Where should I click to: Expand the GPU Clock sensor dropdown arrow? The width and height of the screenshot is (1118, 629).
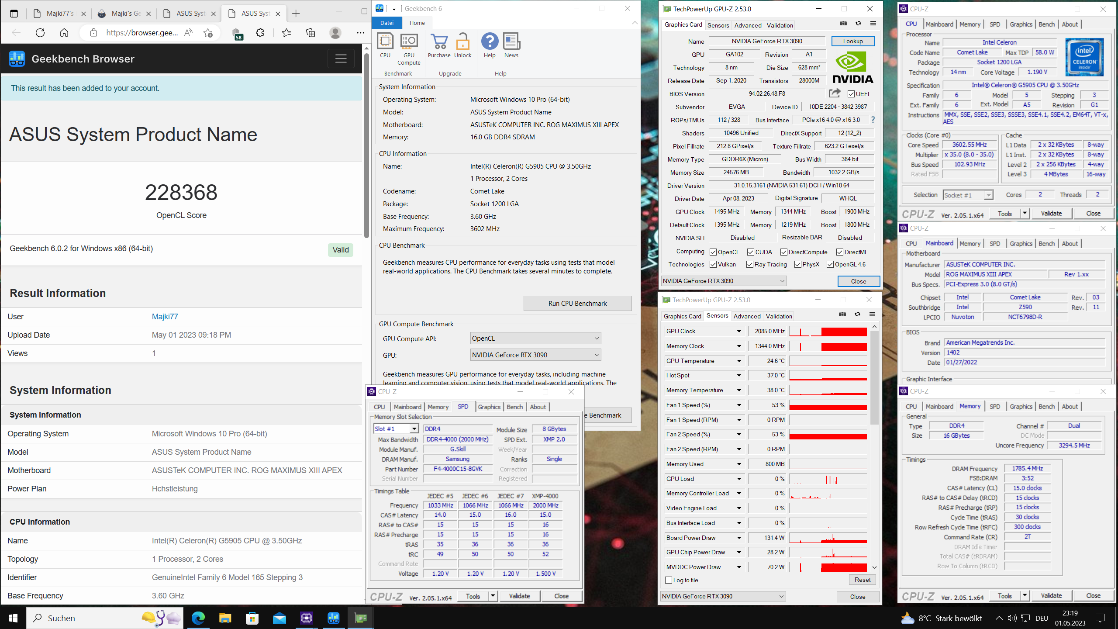click(739, 331)
